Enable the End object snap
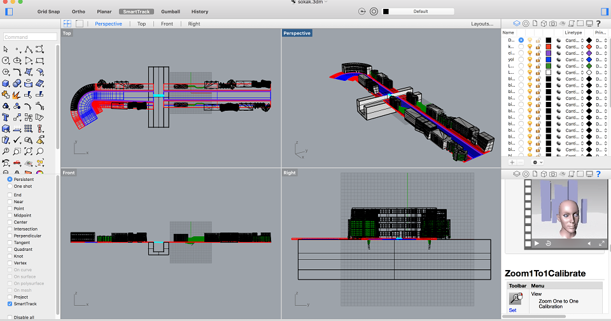This screenshot has width=611, height=321. click(10, 195)
